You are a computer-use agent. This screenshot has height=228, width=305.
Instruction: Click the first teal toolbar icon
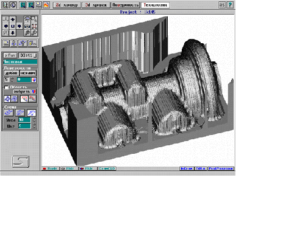point(23,5)
